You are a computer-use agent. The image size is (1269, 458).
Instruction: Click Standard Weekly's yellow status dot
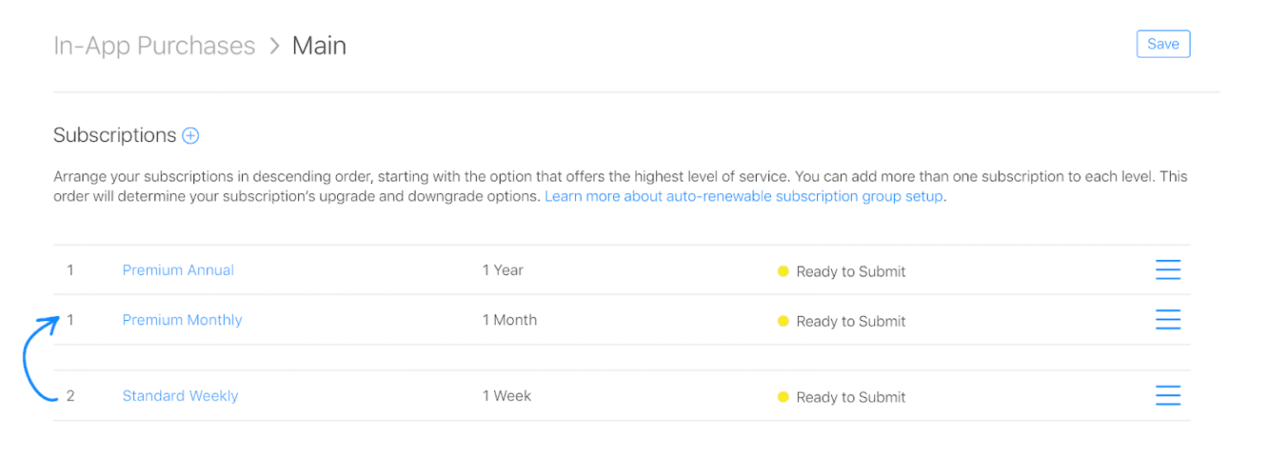[x=783, y=397]
